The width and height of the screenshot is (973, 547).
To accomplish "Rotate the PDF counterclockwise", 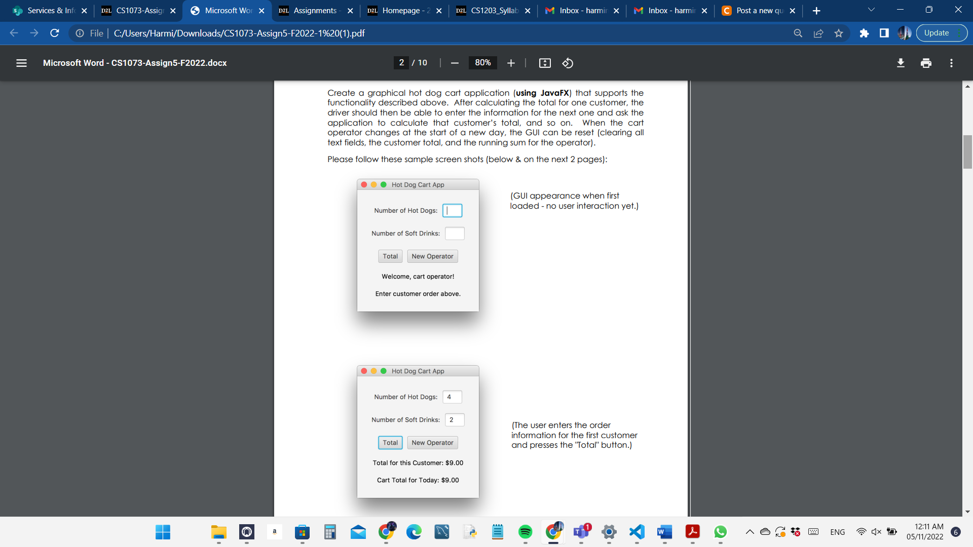I will [568, 63].
